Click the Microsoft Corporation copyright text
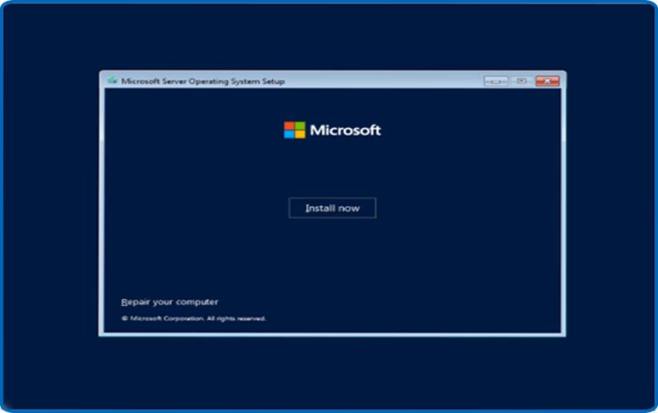The height and width of the screenshot is (413, 658). [x=194, y=318]
